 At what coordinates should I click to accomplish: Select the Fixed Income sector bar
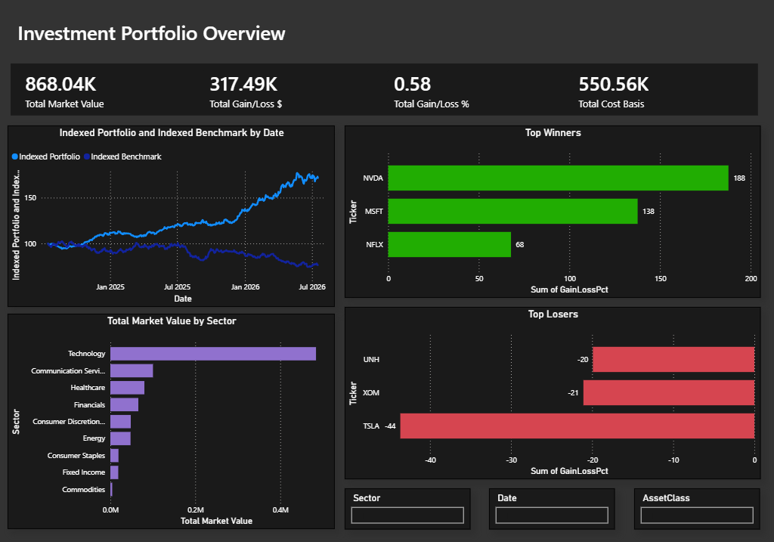[115, 472]
